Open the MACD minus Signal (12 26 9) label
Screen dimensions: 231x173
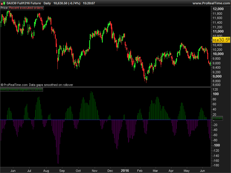(21, 89)
